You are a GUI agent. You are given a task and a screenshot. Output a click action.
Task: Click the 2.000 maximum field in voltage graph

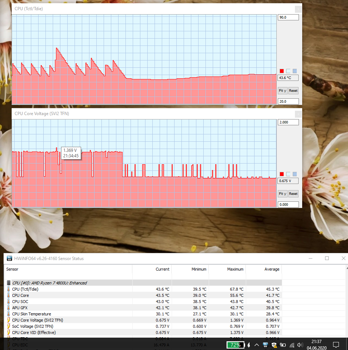tap(288, 122)
